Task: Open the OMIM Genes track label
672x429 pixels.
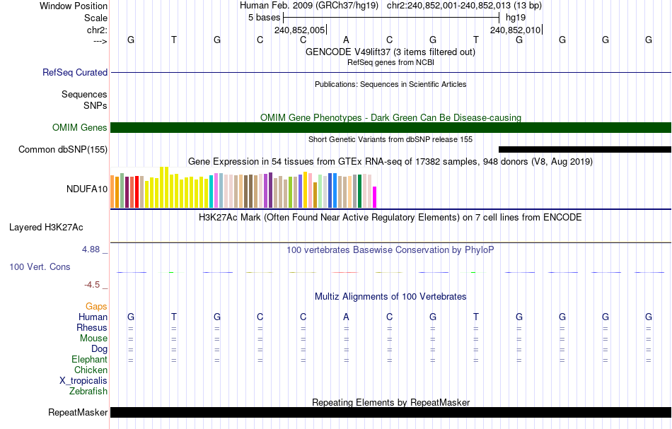Action: pos(80,128)
